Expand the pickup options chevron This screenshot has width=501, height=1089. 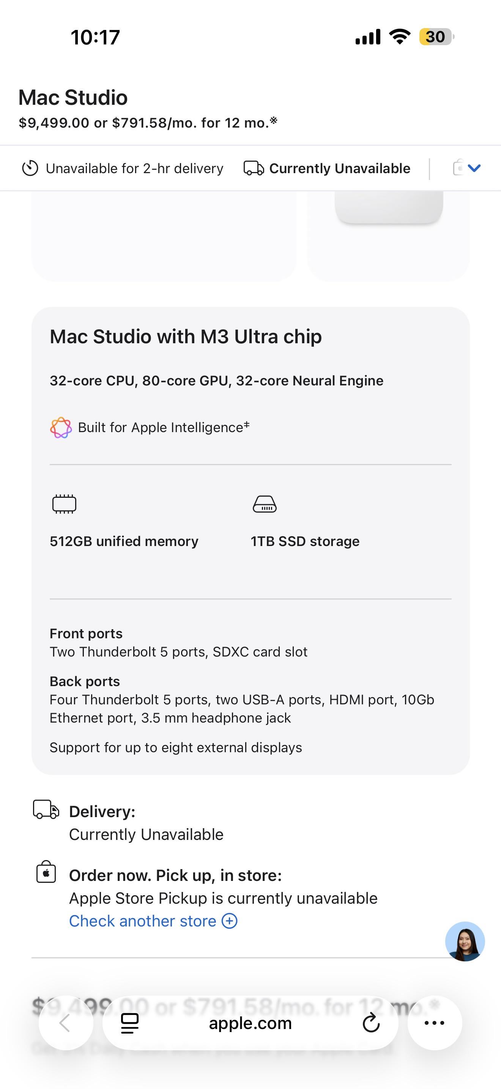474,168
